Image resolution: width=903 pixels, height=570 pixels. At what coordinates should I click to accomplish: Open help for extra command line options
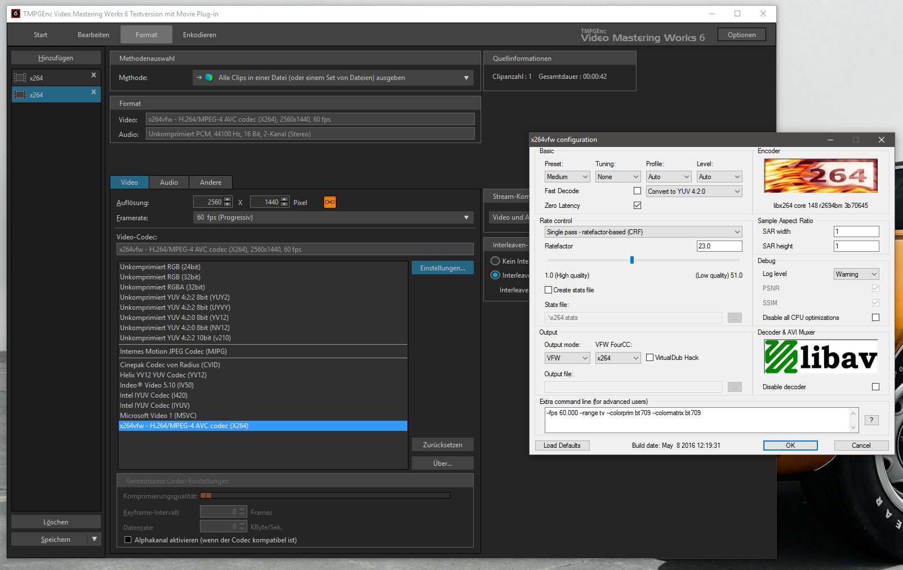(871, 420)
